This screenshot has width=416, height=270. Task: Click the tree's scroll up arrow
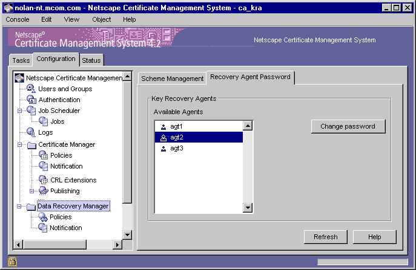click(128, 77)
